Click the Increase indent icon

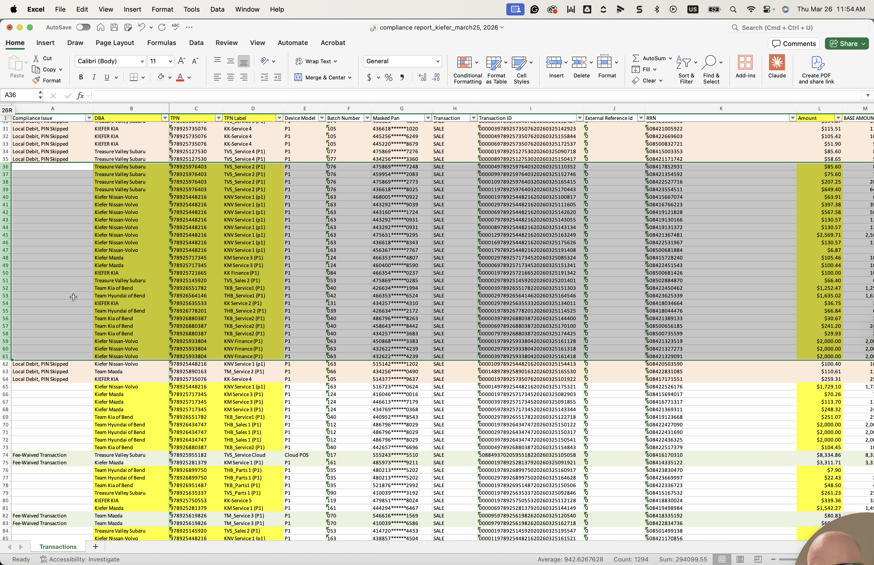pos(278,77)
